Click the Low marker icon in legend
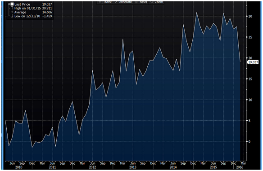Viewport: 263px width, 171px height. coord(12,16)
